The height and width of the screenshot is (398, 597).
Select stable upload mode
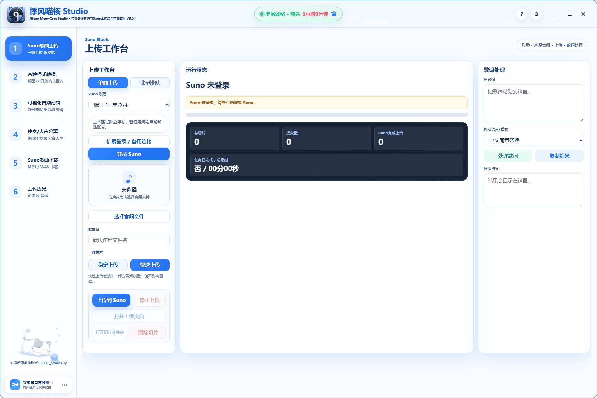click(108, 265)
